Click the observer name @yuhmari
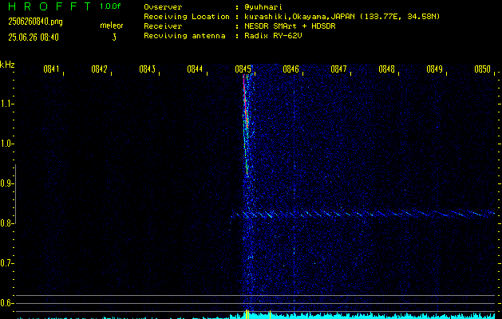Image resolution: width=502 pixels, height=319 pixels. pyautogui.click(x=263, y=7)
